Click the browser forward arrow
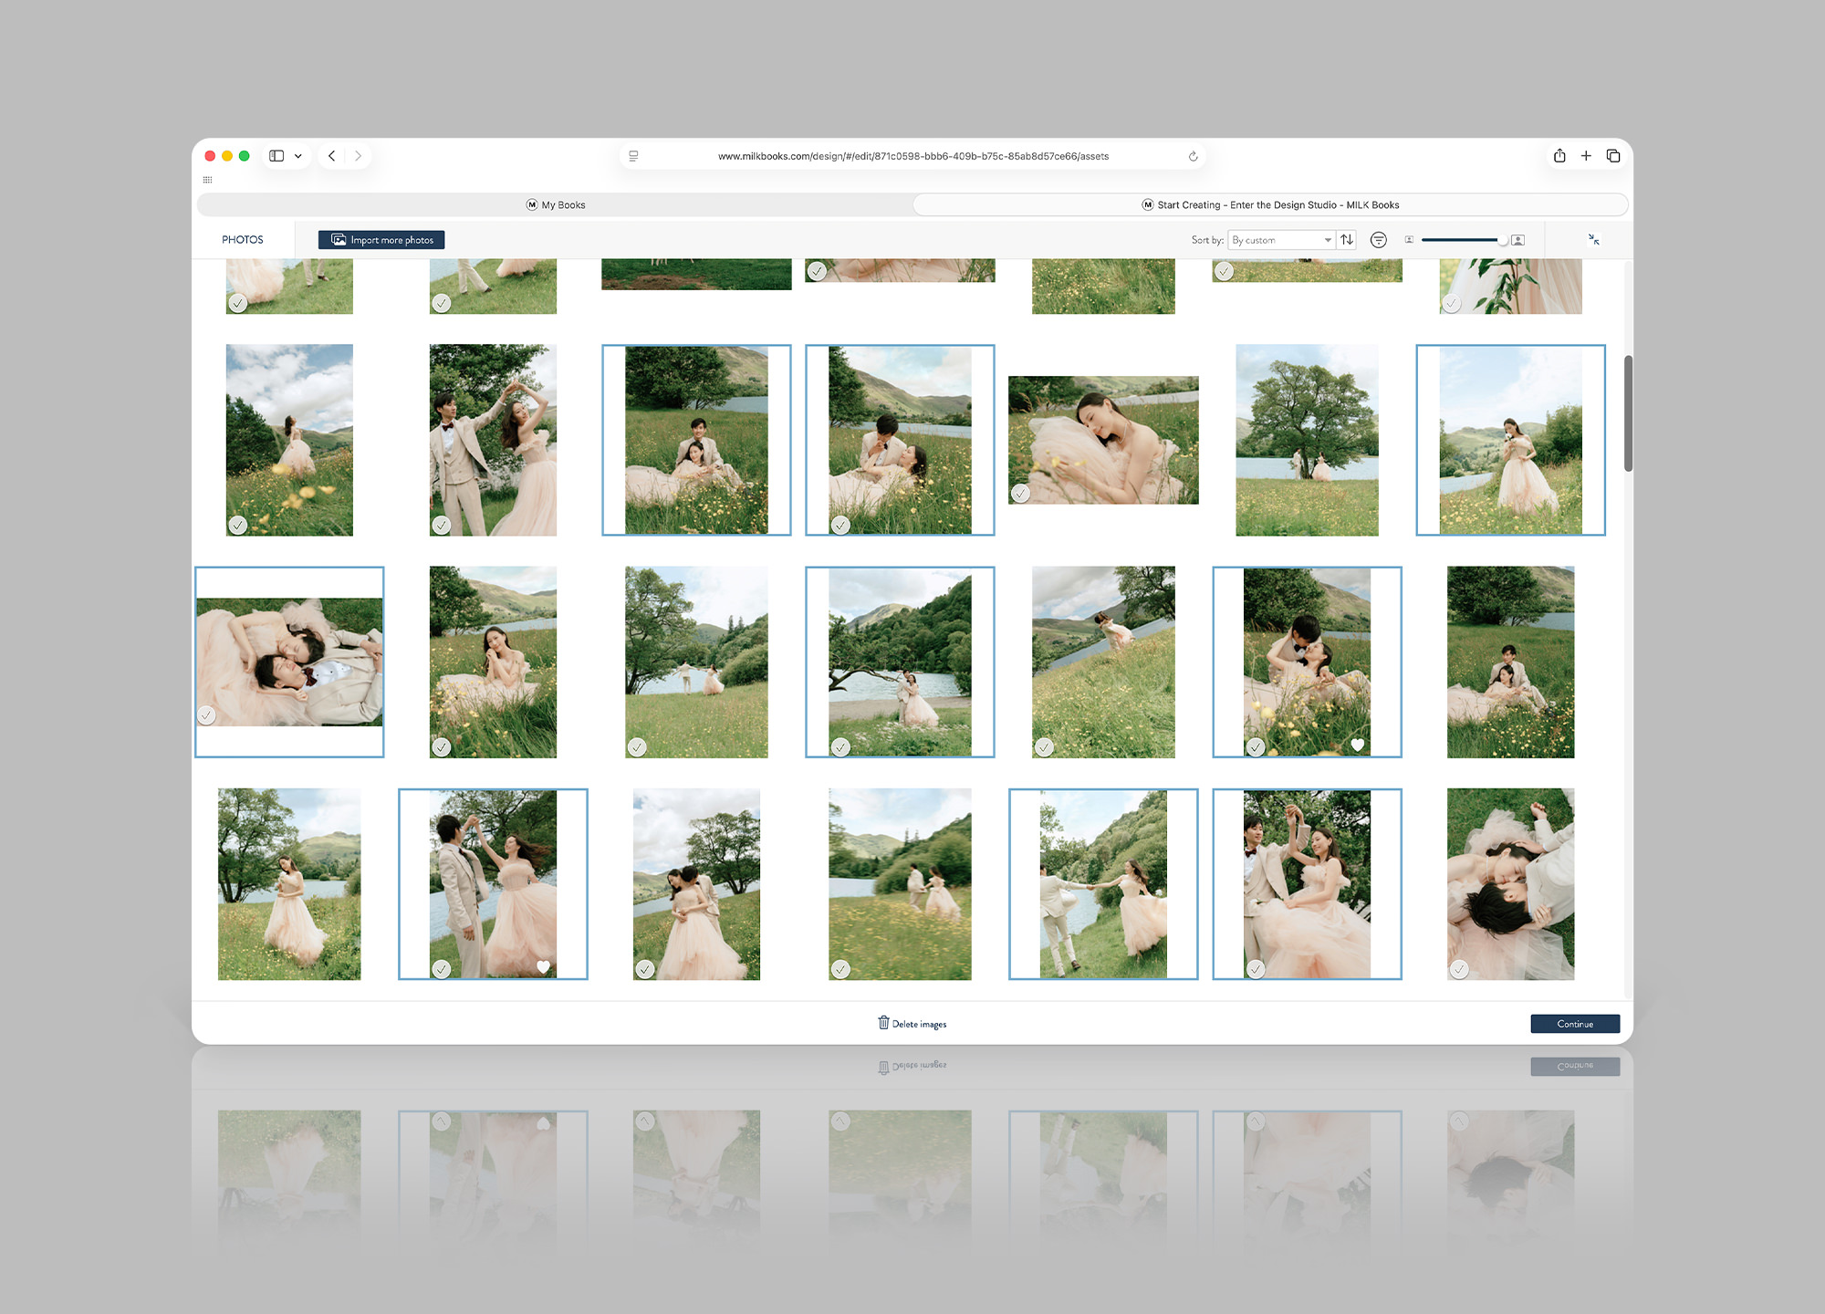Screen dimensions: 1825x1314 358,156
